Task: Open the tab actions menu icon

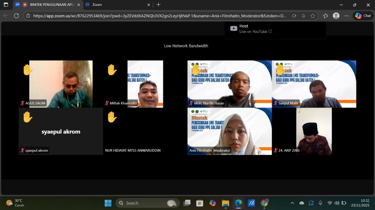Action: coord(6,5)
